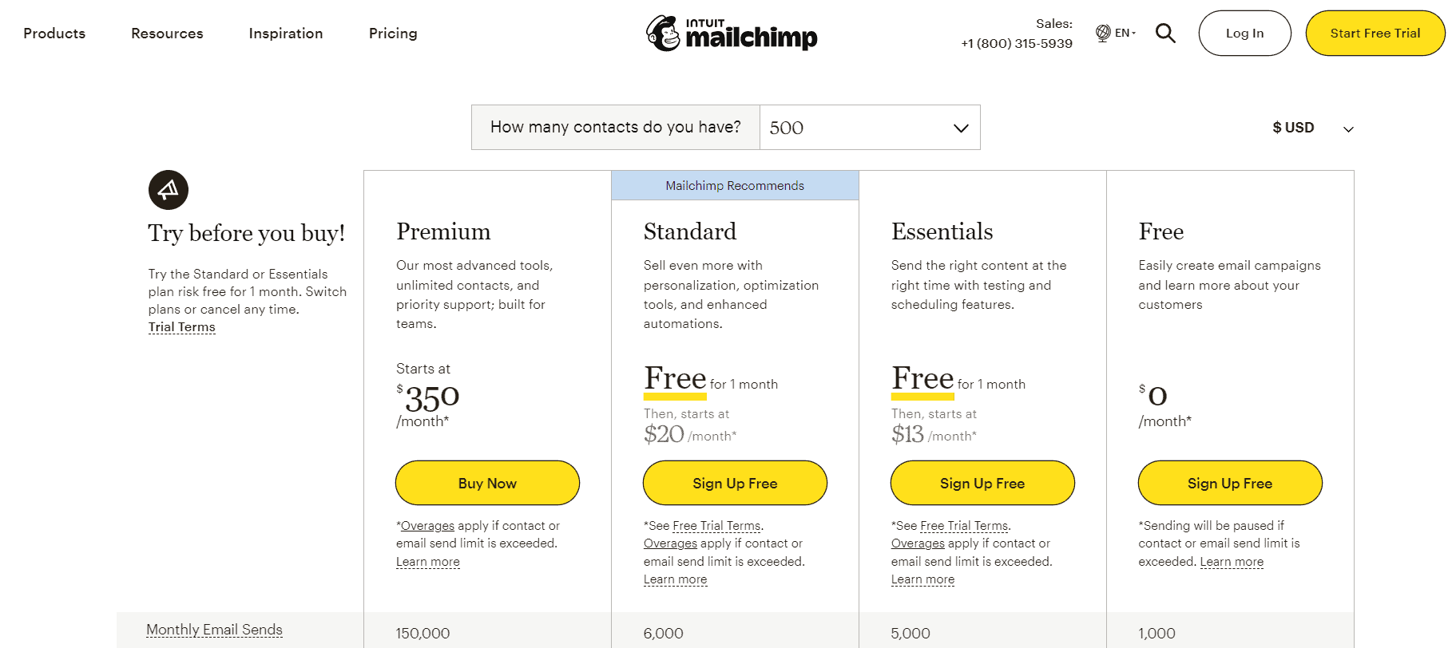Open the search magnifier icon
This screenshot has height=648, width=1456.
pyautogui.click(x=1165, y=33)
